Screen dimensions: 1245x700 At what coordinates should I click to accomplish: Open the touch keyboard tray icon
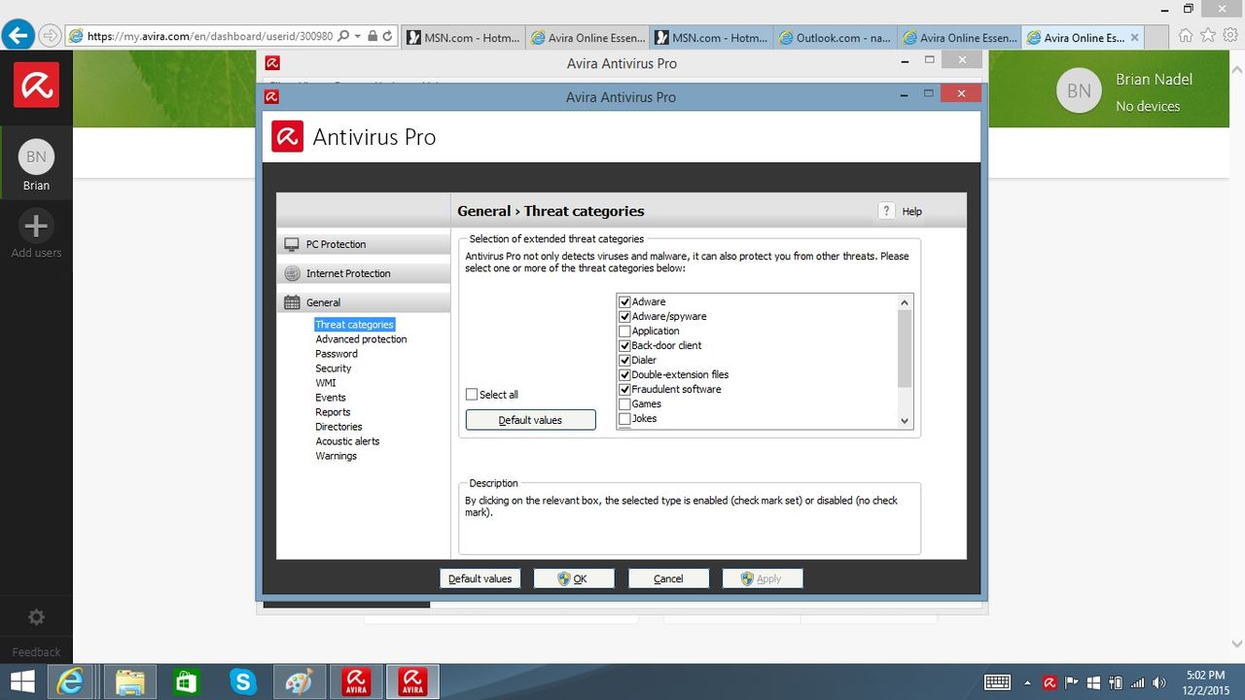coord(998,682)
